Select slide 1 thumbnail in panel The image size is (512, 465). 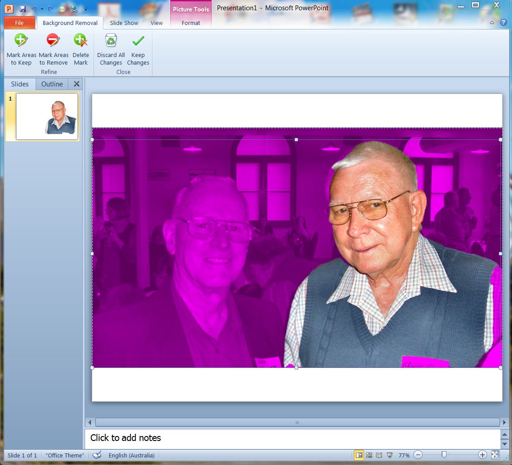(x=47, y=116)
